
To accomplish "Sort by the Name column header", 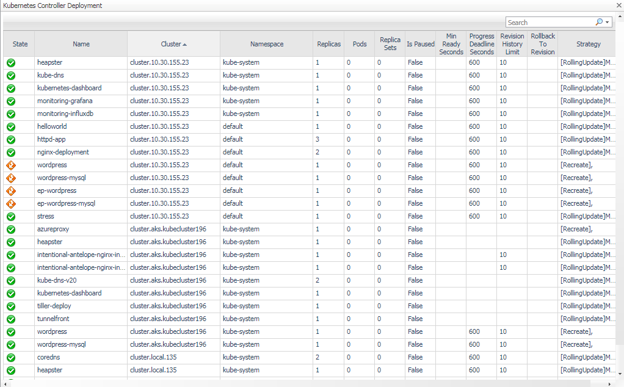I will coord(81,44).
